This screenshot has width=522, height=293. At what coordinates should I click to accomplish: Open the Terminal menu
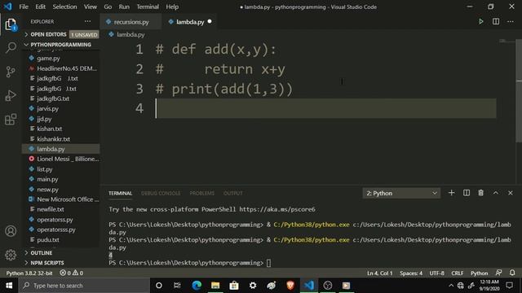pos(148,7)
